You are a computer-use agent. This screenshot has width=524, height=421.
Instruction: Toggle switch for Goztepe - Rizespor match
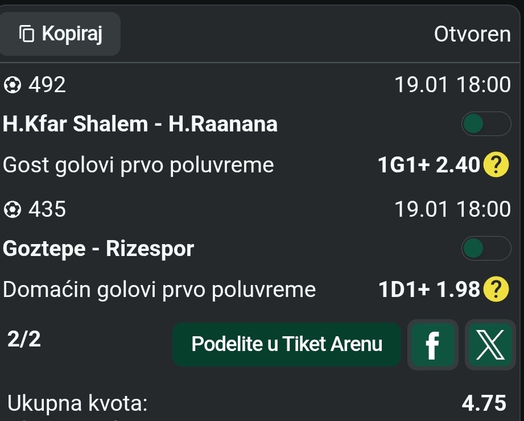coord(485,249)
